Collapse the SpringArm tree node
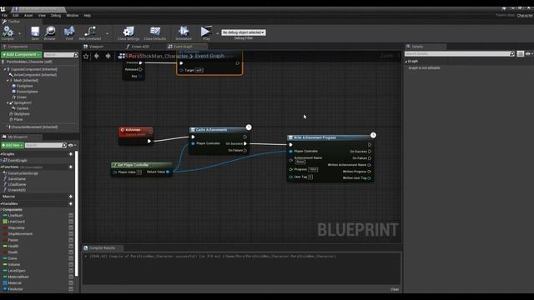The width and height of the screenshot is (534, 300). coord(8,102)
